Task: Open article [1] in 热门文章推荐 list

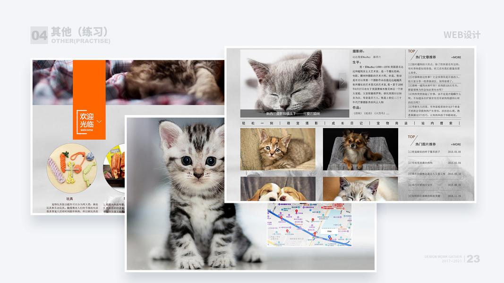Action: (434, 68)
